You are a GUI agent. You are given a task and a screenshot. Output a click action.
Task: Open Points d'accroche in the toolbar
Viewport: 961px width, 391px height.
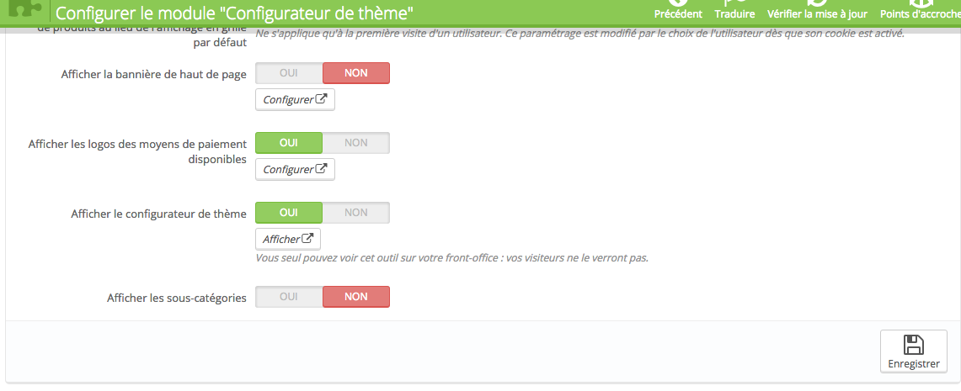tap(921, 13)
